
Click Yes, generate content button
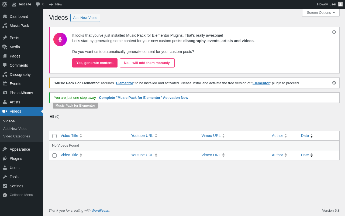(x=95, y=63)
